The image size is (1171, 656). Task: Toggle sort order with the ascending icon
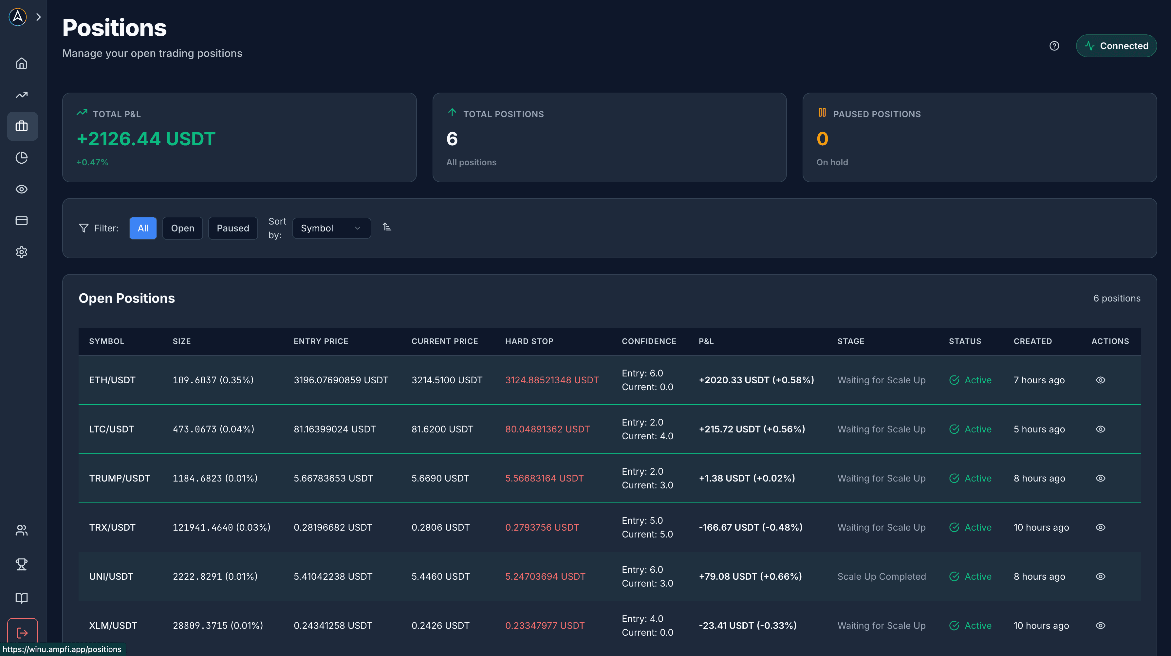pos(387,227)
